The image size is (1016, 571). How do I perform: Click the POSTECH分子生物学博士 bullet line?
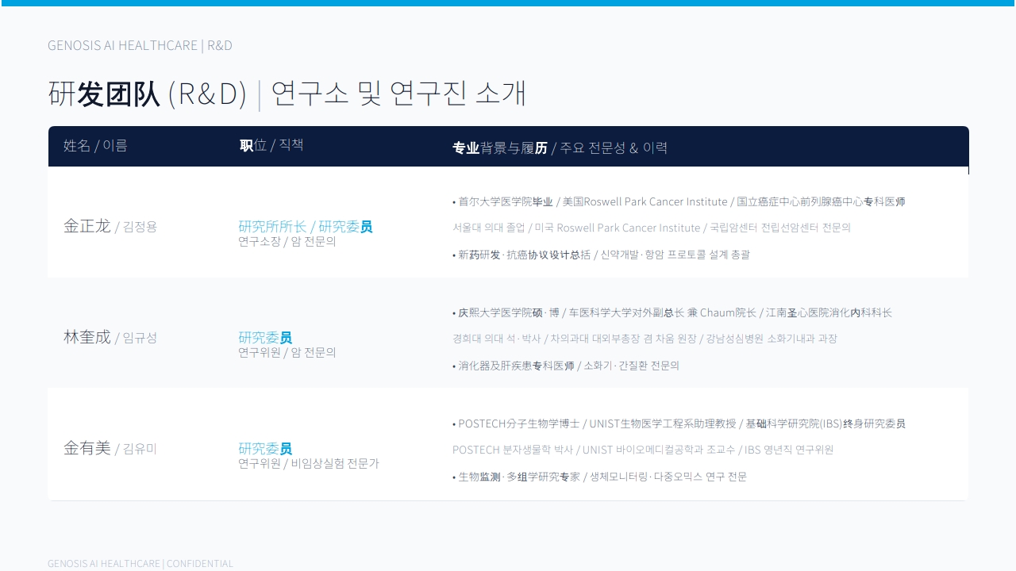(x=679, y=423)
